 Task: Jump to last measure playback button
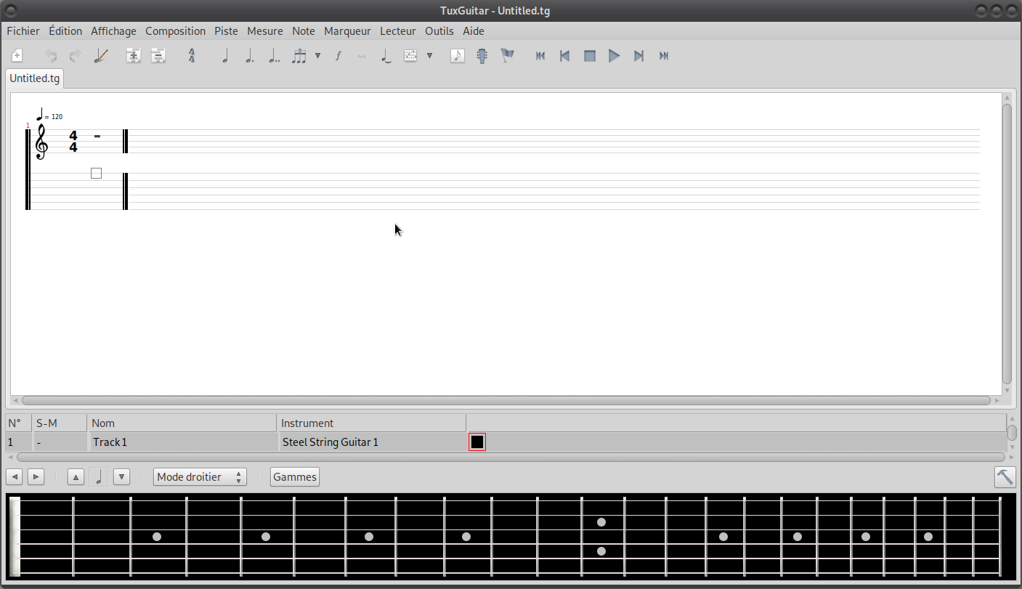click(664, 56)
